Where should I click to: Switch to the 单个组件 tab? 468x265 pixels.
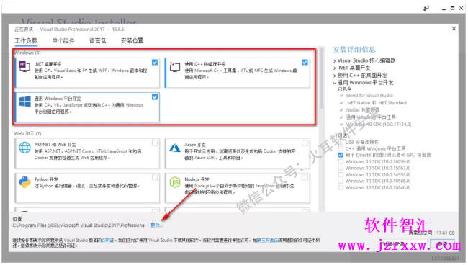(63, 40)
